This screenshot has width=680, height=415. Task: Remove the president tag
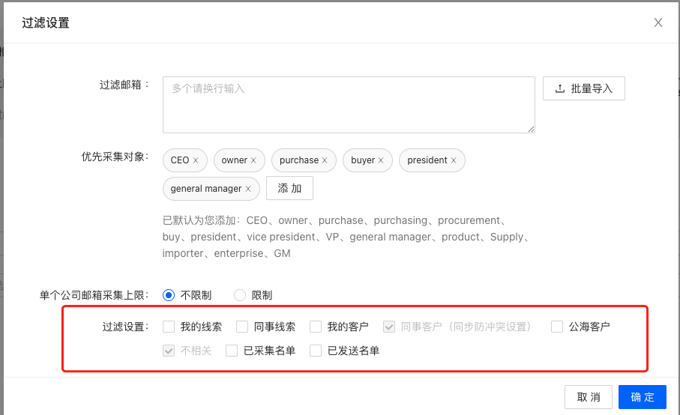(454, 160)
